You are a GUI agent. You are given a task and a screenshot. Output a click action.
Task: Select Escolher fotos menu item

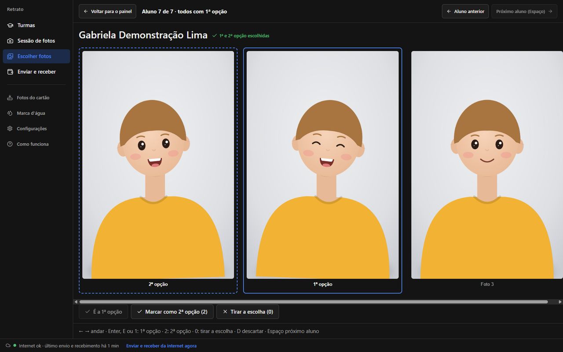[x=36, y=56]
